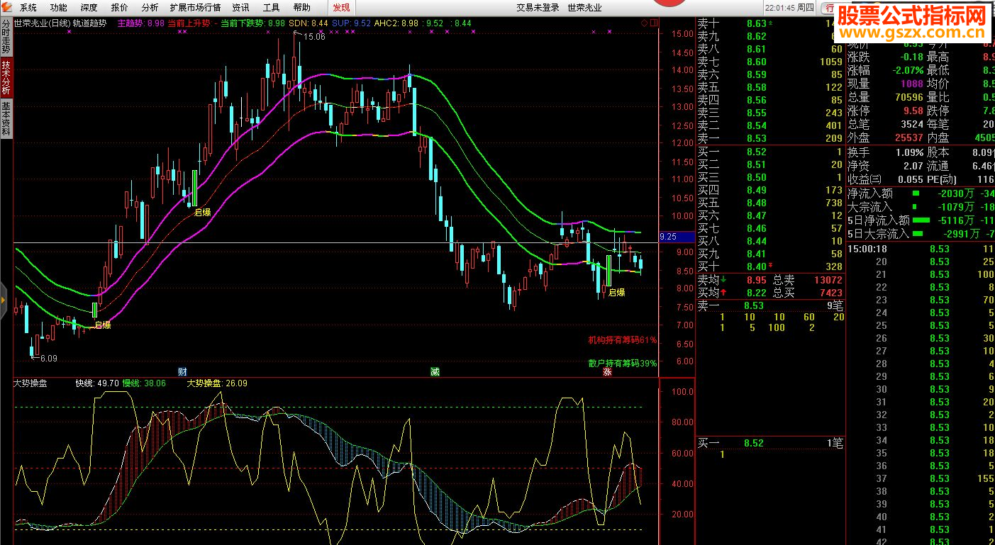995x545 pixels.
Task: Click the 大宗流入 -1079万 row
Action: (x=921, y=206)
